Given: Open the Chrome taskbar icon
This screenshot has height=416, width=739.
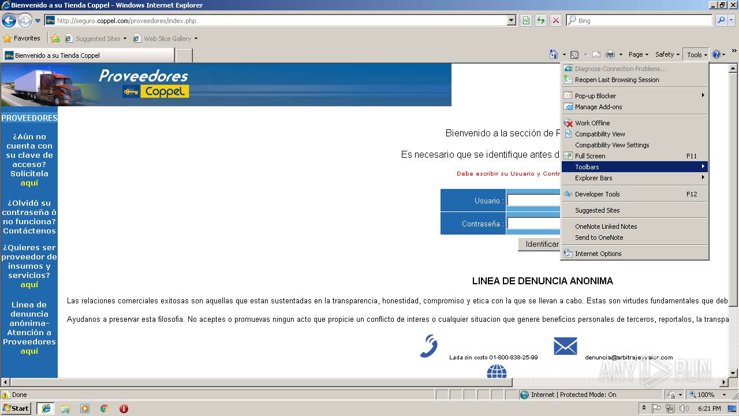Looking at the screenshot, I should 104,408.
